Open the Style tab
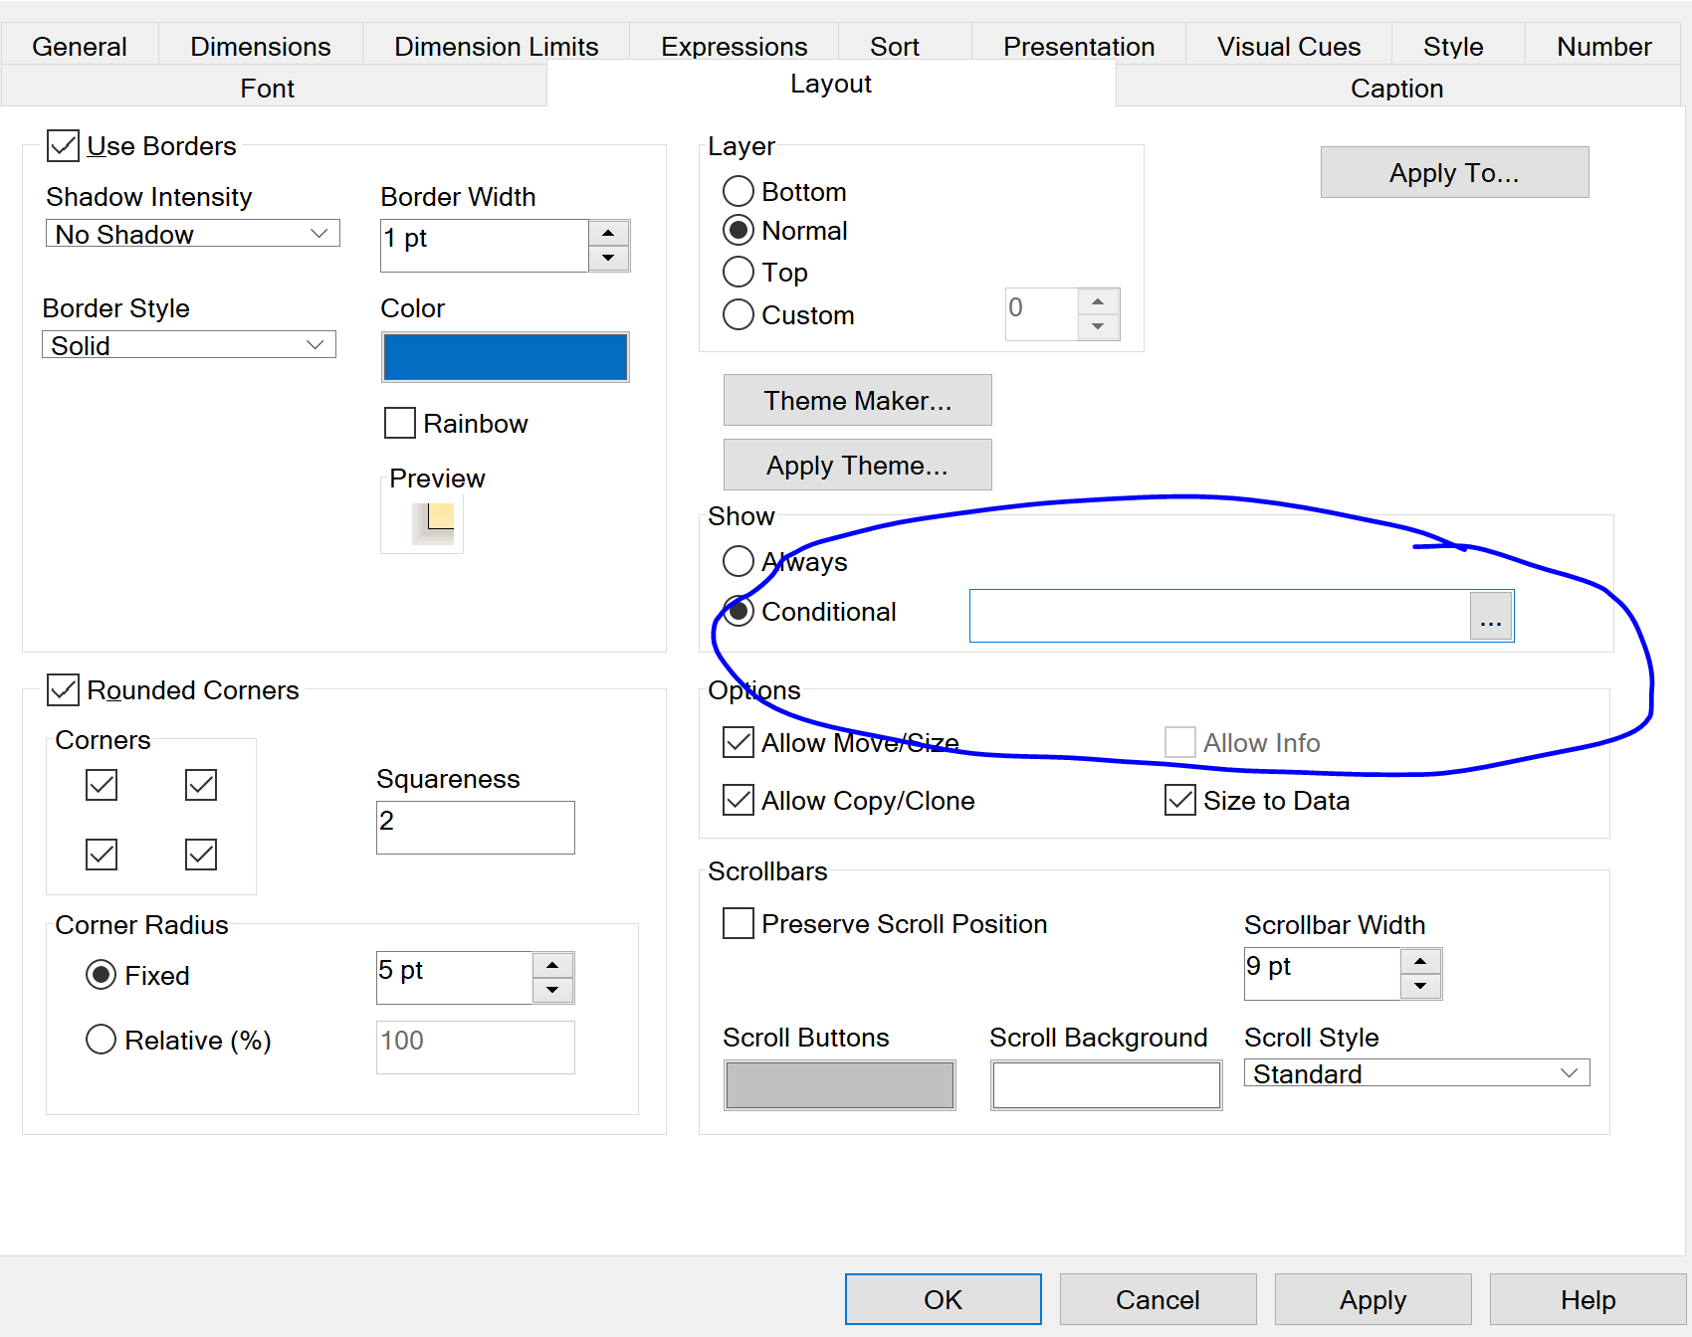This screenshot has width=1692, height=1337. click(x=1452, y=46)
